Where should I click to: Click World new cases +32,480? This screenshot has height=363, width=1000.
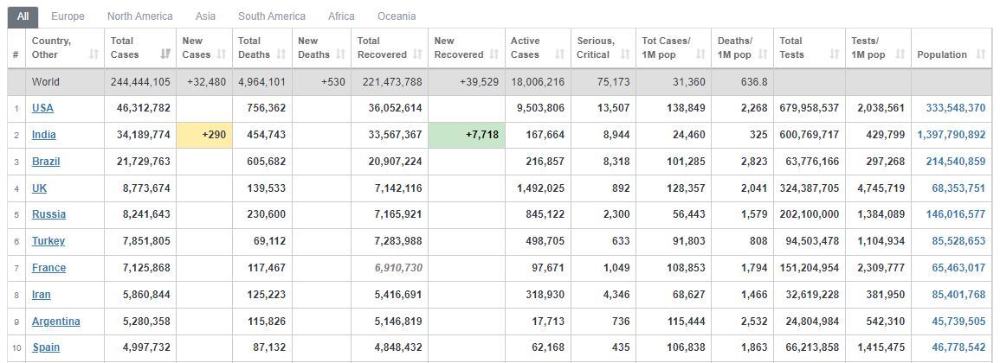coord(206,82)
